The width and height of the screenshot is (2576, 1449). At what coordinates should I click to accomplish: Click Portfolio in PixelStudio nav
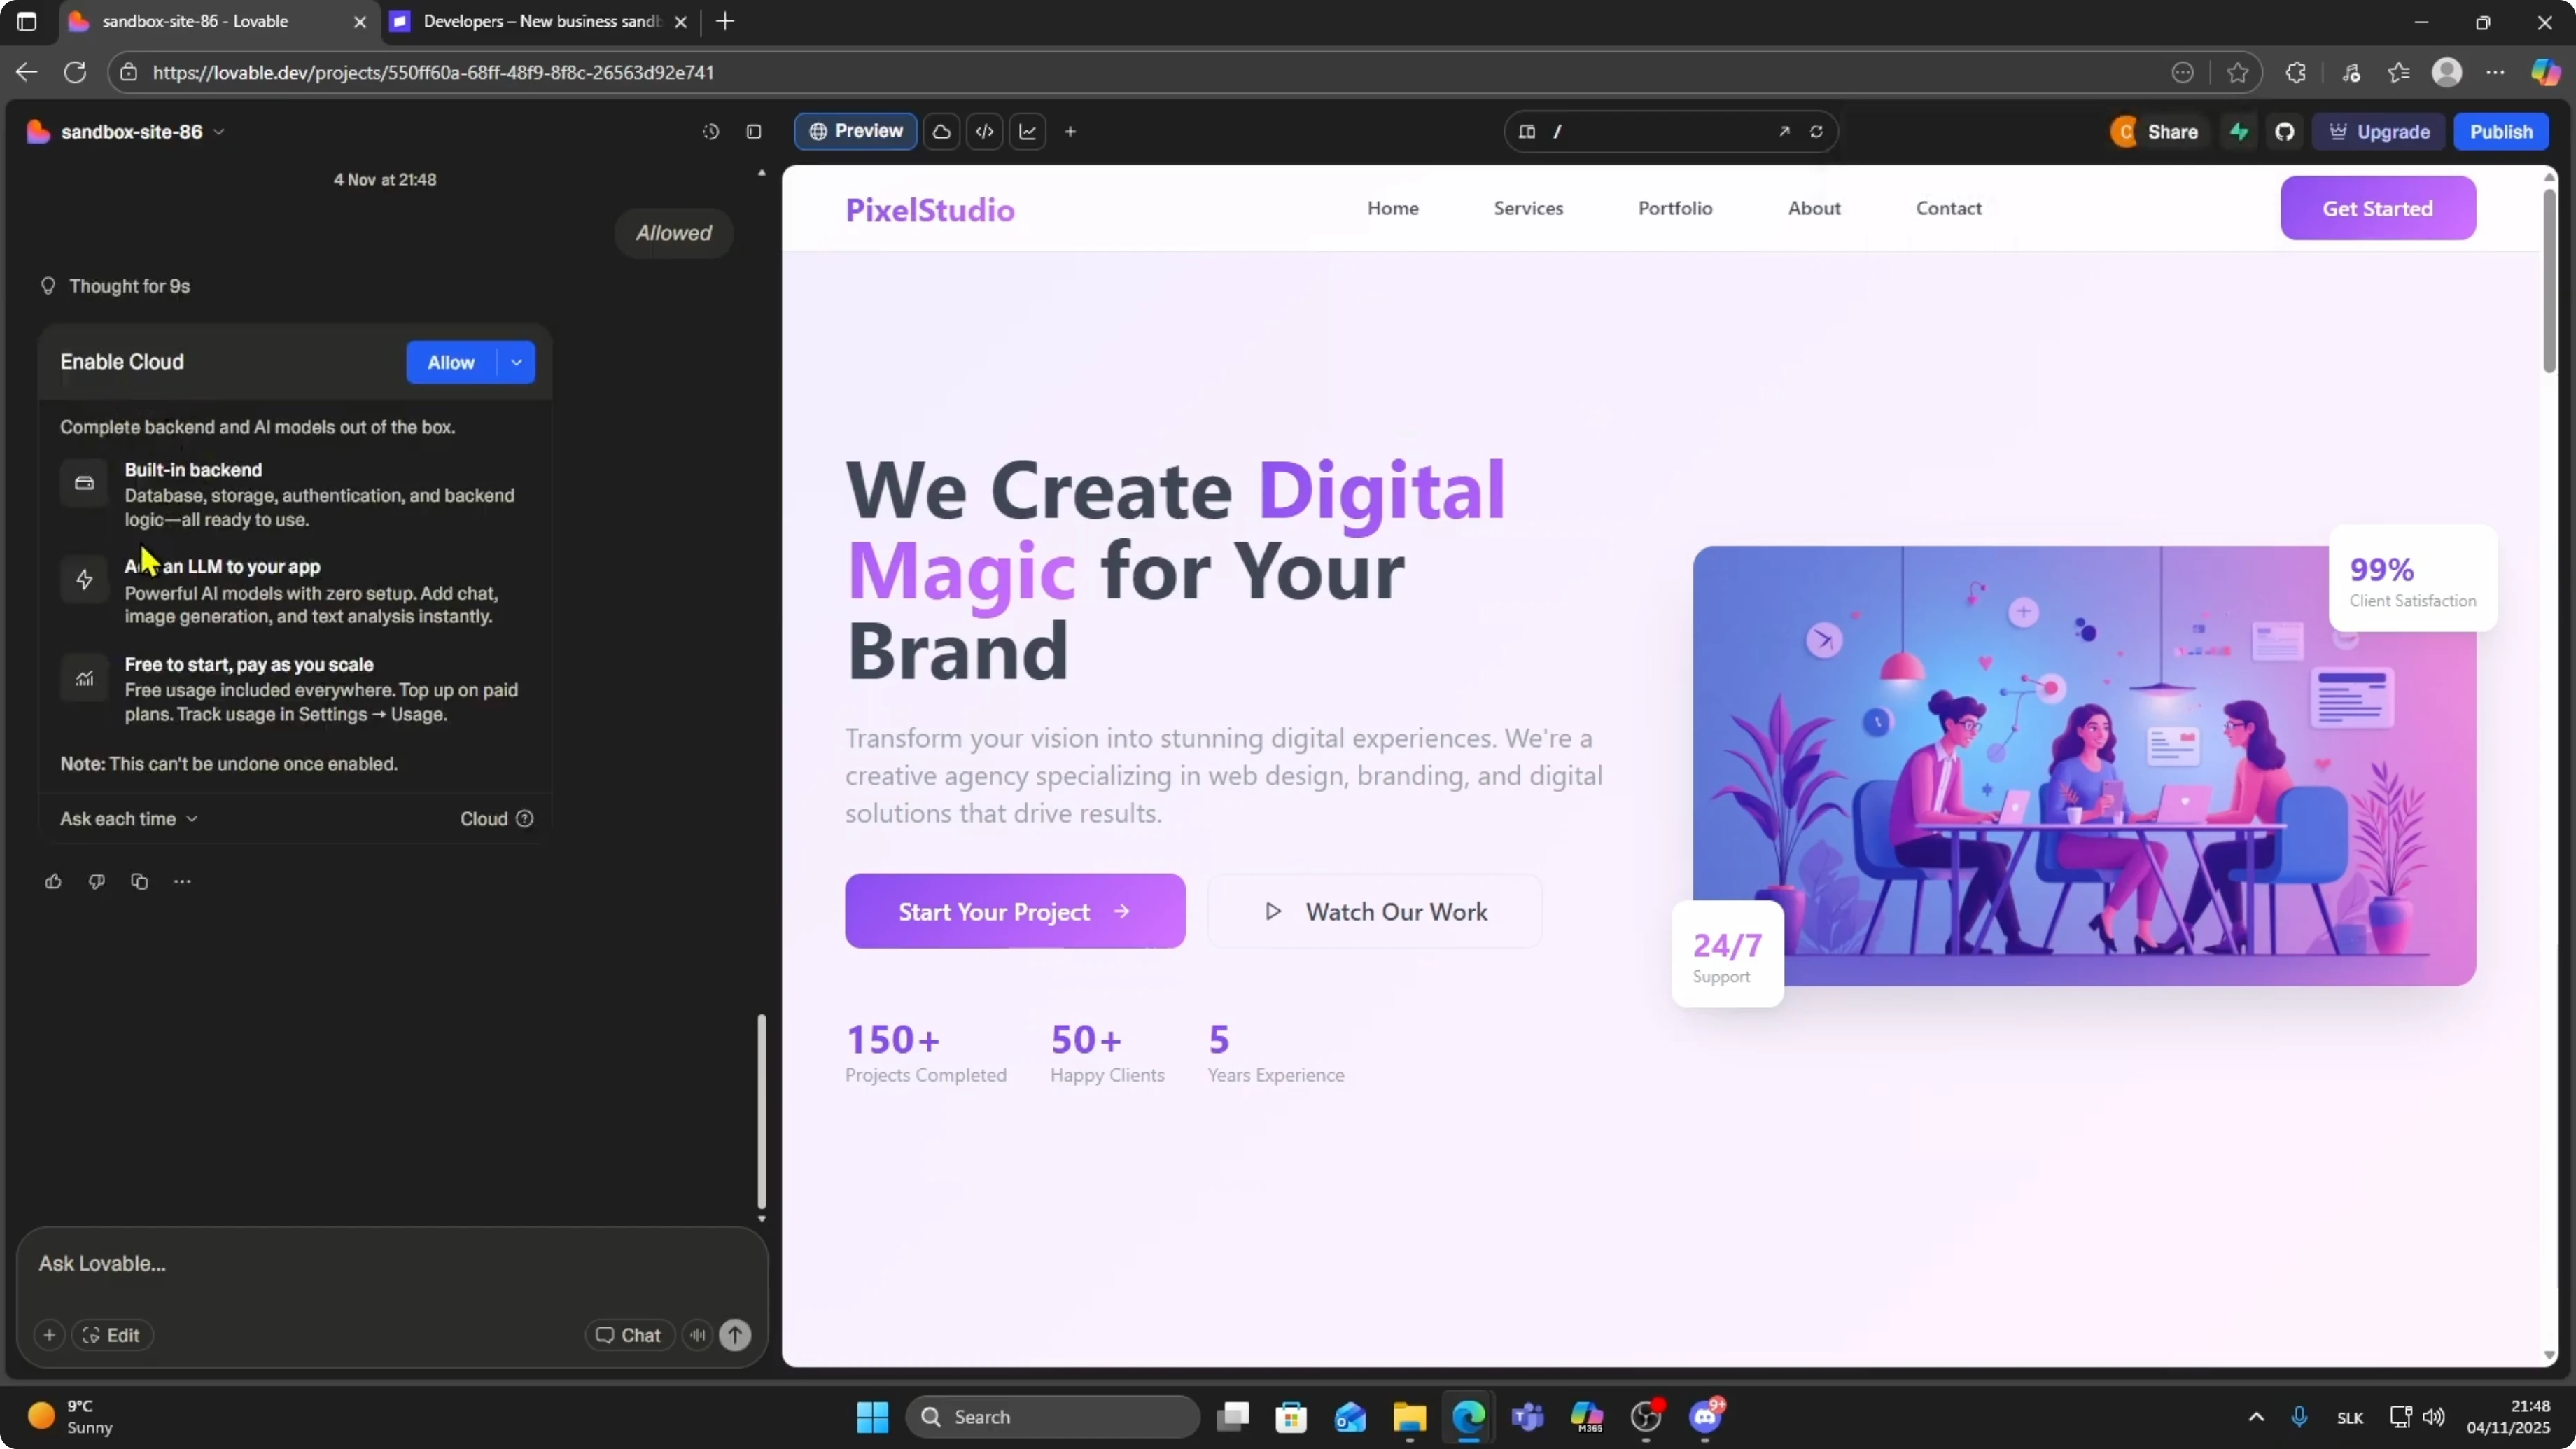[1675, 208]
